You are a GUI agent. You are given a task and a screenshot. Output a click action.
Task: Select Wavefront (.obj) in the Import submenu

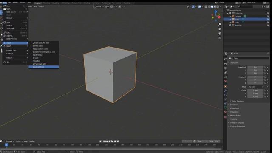tap(44, 67)
